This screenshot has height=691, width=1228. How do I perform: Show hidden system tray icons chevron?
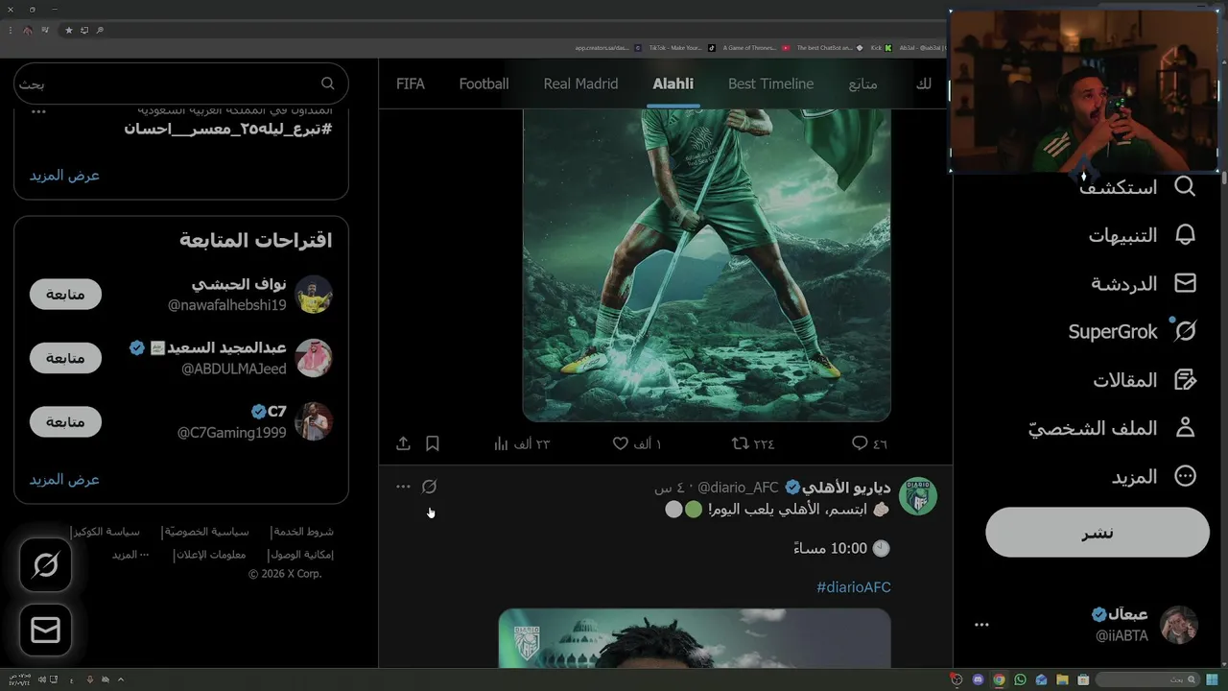121,679
